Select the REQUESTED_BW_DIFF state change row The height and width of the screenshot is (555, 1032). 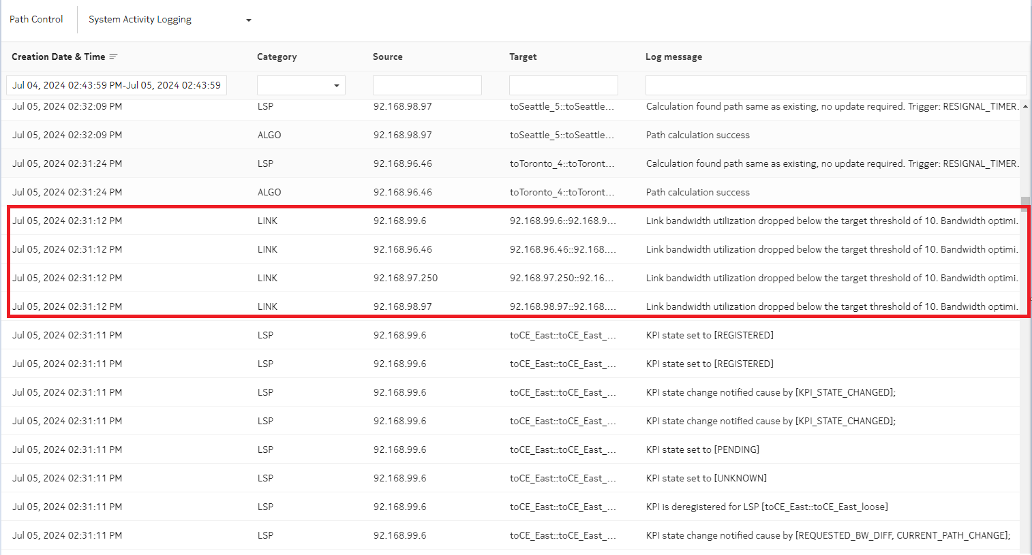click(x=511, y=535)
